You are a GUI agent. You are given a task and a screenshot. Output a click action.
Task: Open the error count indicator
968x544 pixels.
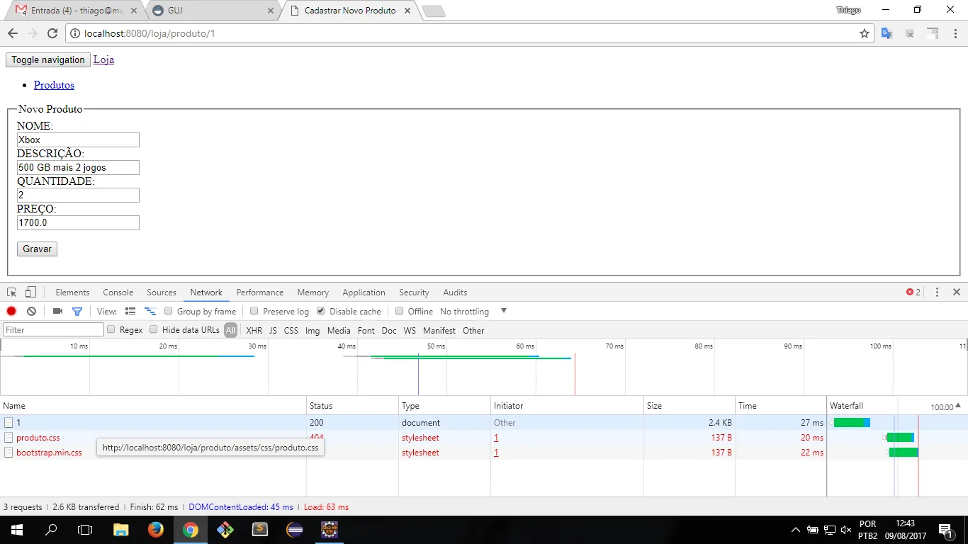pos(913,292)
